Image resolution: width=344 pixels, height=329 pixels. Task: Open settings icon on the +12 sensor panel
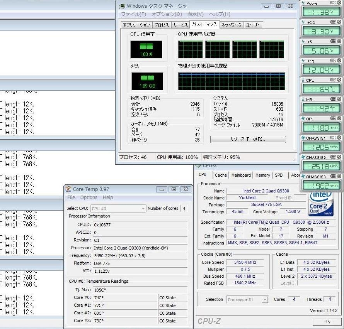333,61
